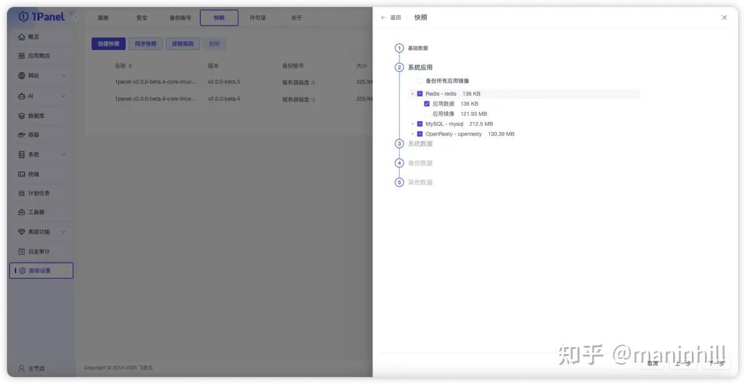Toggle the Redis - redis checkbox
Screen dimensions: 745x384
[419, 94]
